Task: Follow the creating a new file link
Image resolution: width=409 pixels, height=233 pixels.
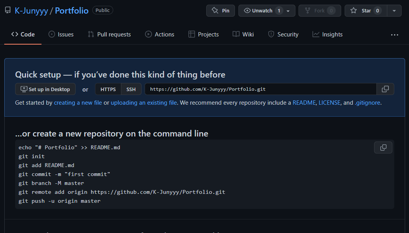Action: pyautogui.click(x=78, y=103)
